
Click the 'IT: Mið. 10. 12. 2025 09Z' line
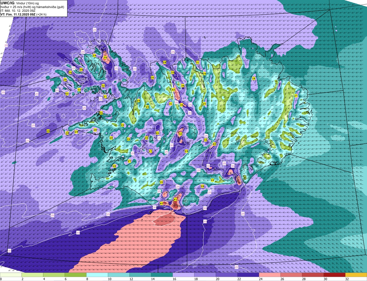[18, 11]
